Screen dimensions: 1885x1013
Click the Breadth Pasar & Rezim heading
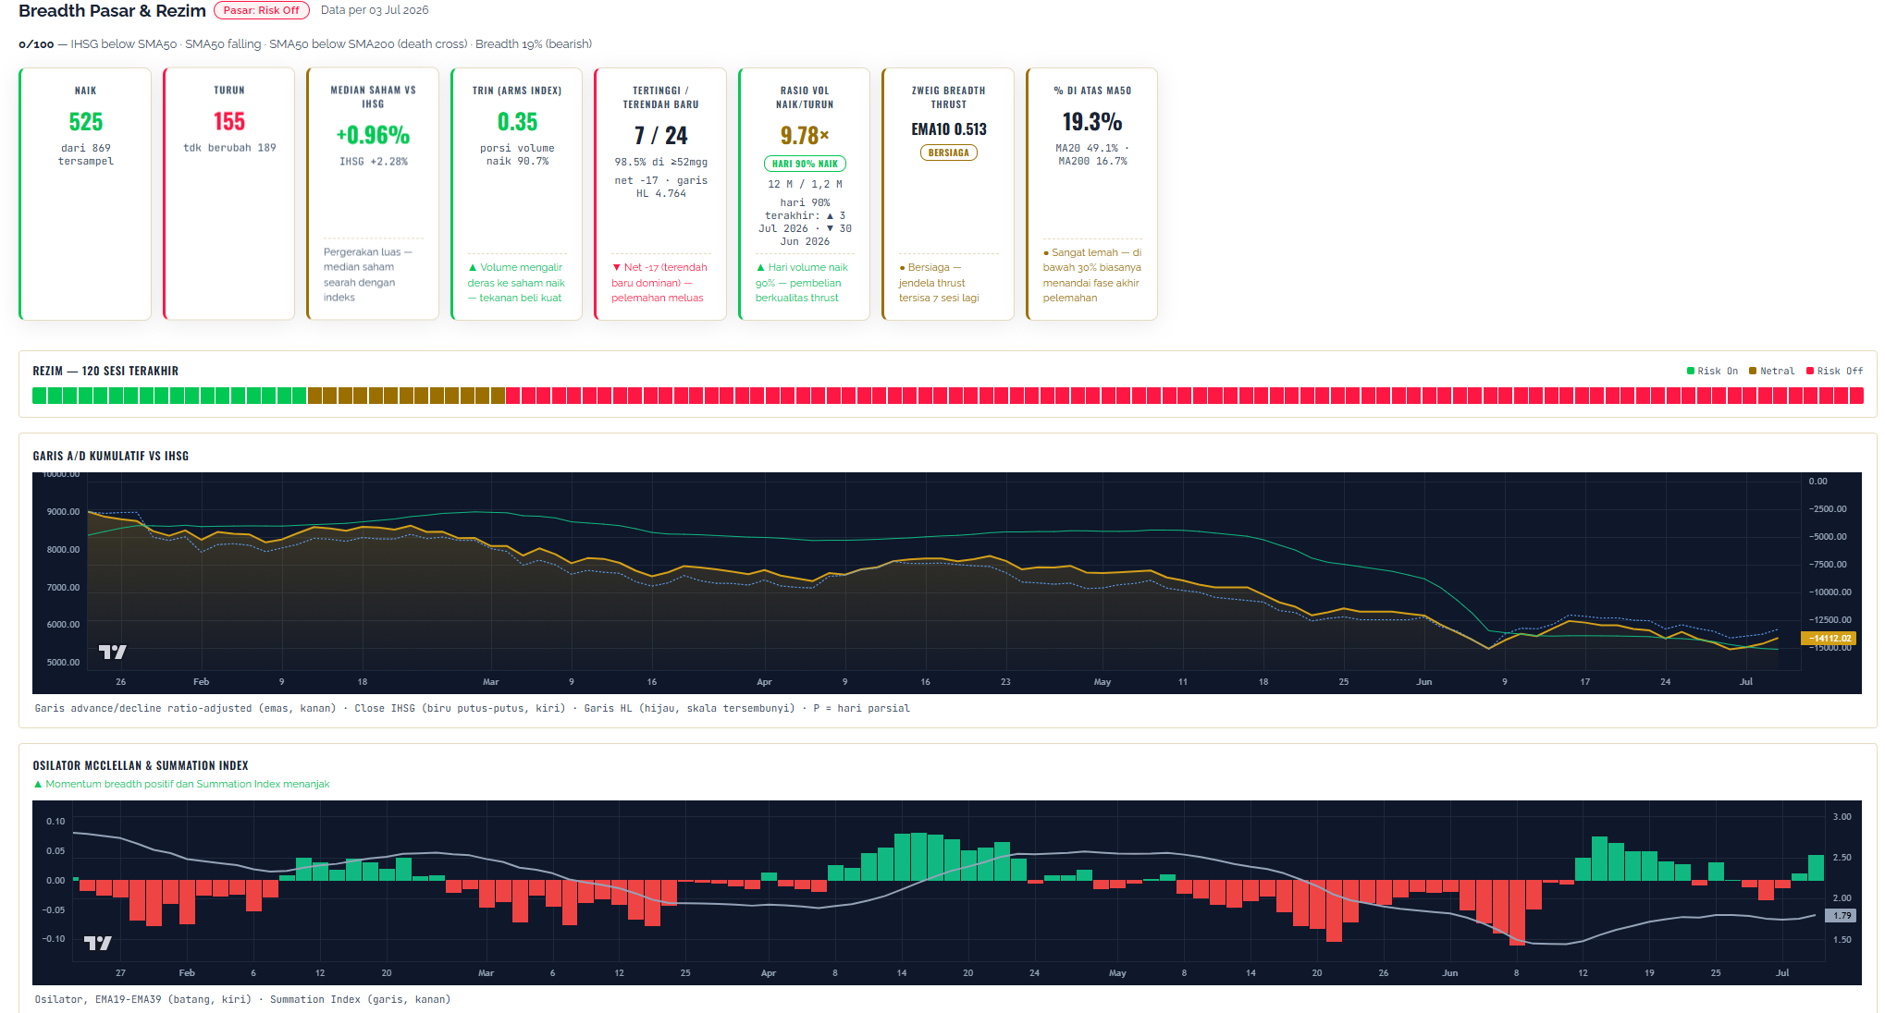112,10
